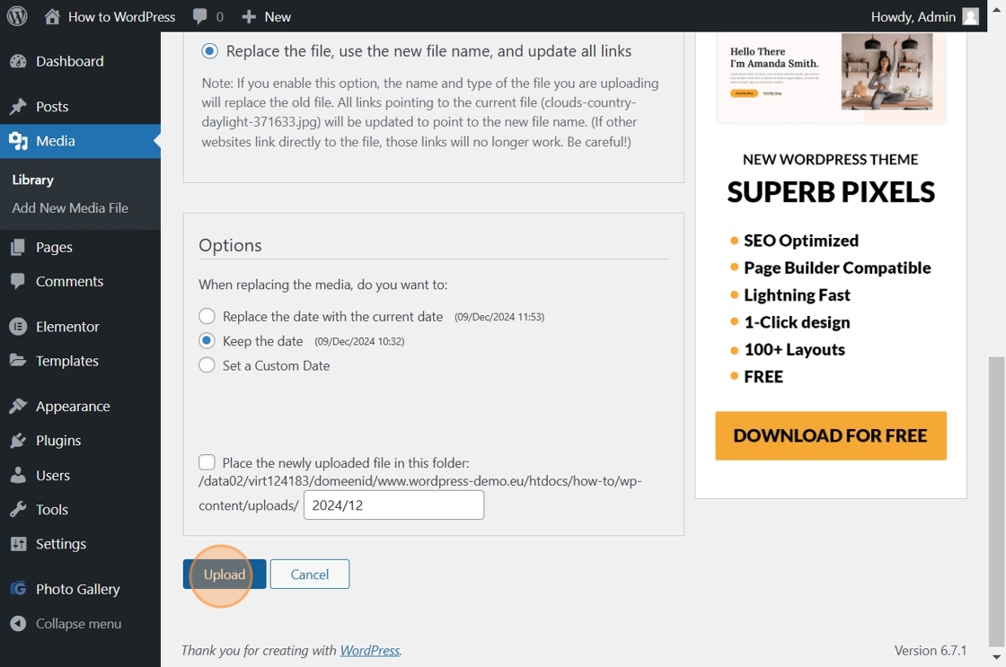Viewport: 1006px width, 667px height.
Task: Click the Upload button
Action: pos(225,574)
